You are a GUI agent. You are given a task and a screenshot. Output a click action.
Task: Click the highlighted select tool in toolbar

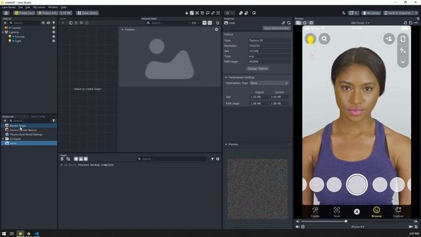(x=191, y=13)
